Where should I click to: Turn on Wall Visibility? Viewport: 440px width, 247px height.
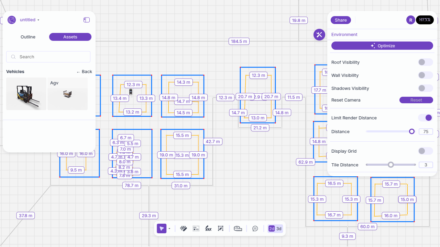point(425,75)
